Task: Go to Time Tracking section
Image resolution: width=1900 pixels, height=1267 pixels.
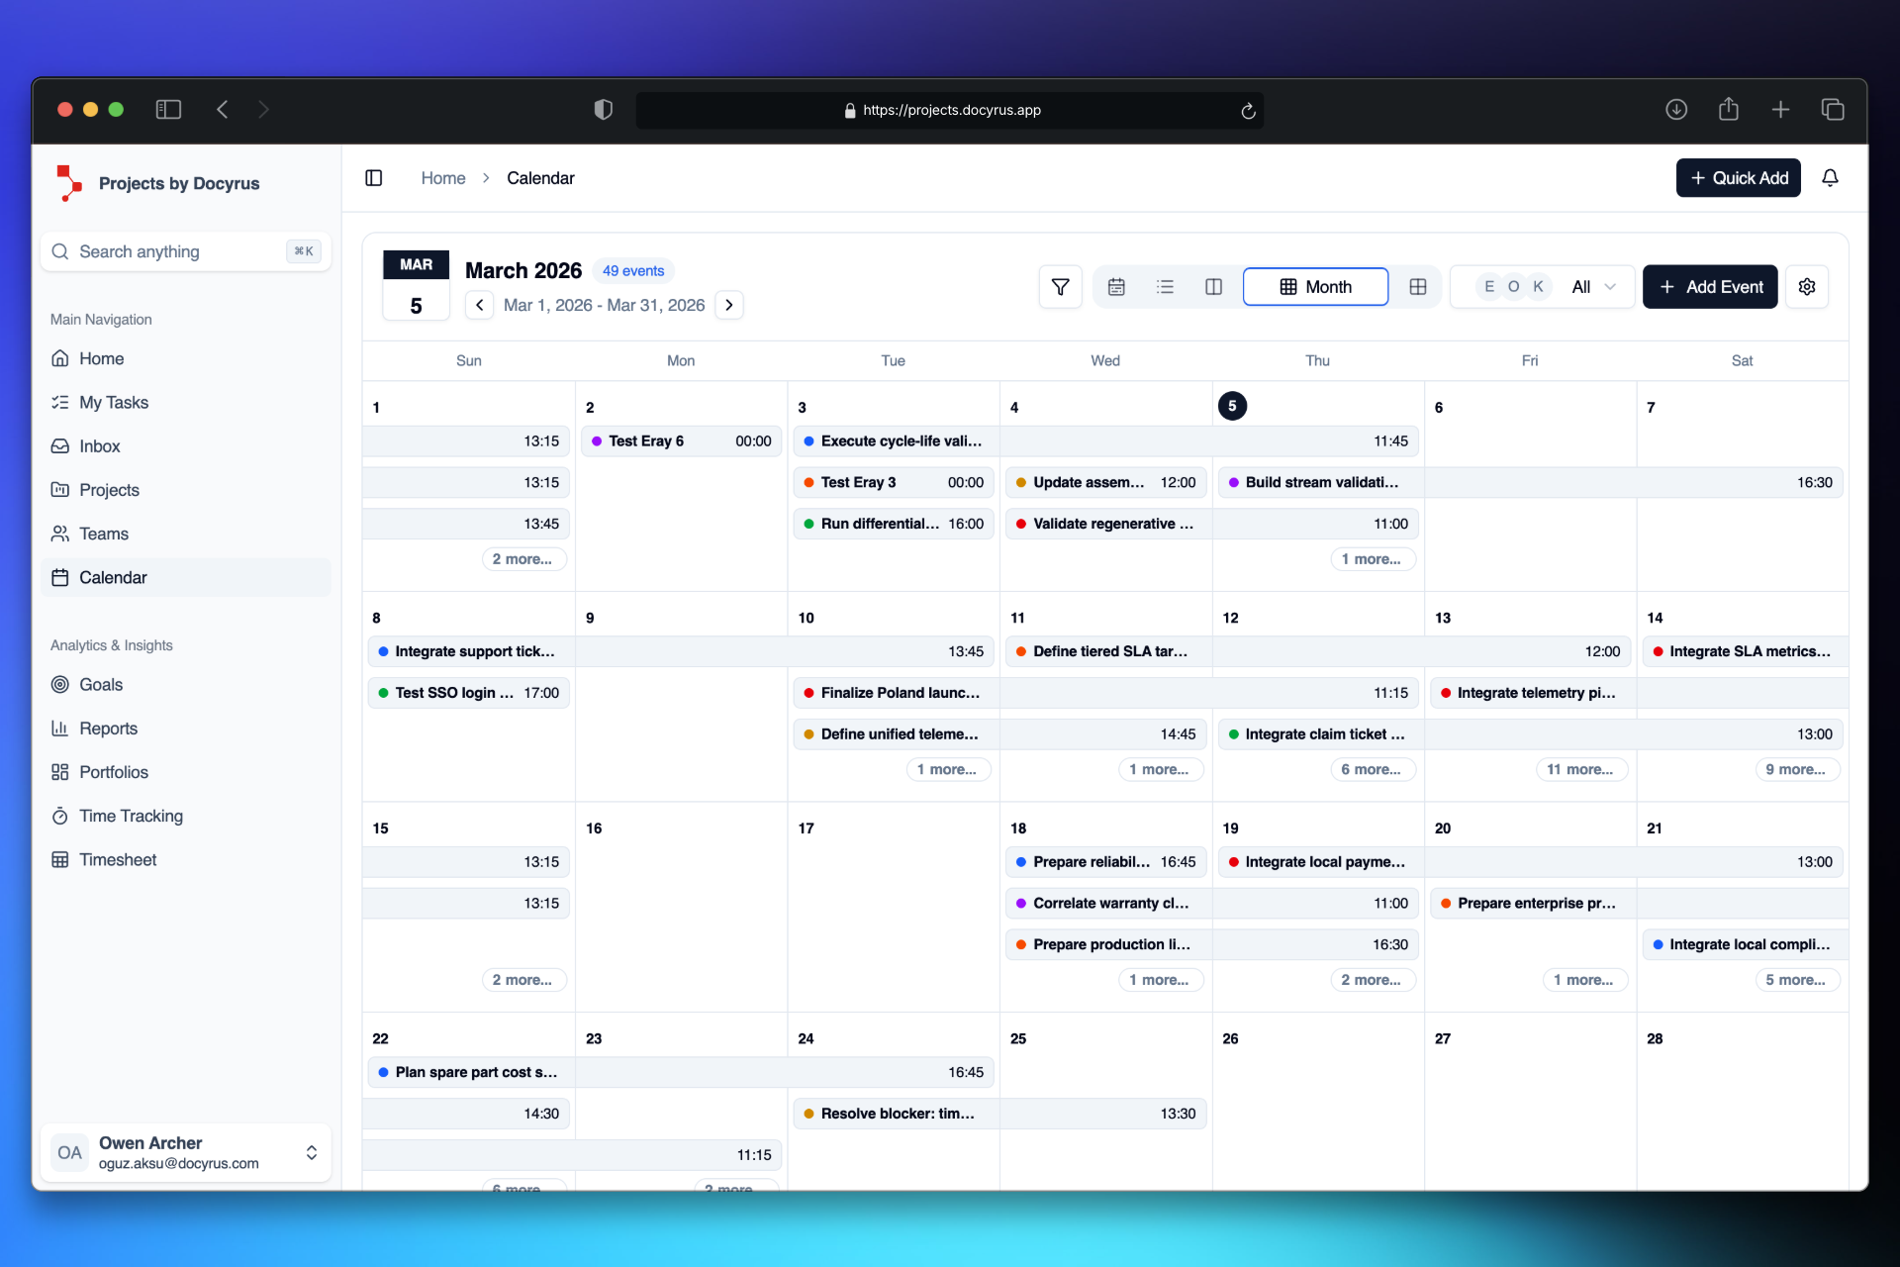Action: [130, 816]
